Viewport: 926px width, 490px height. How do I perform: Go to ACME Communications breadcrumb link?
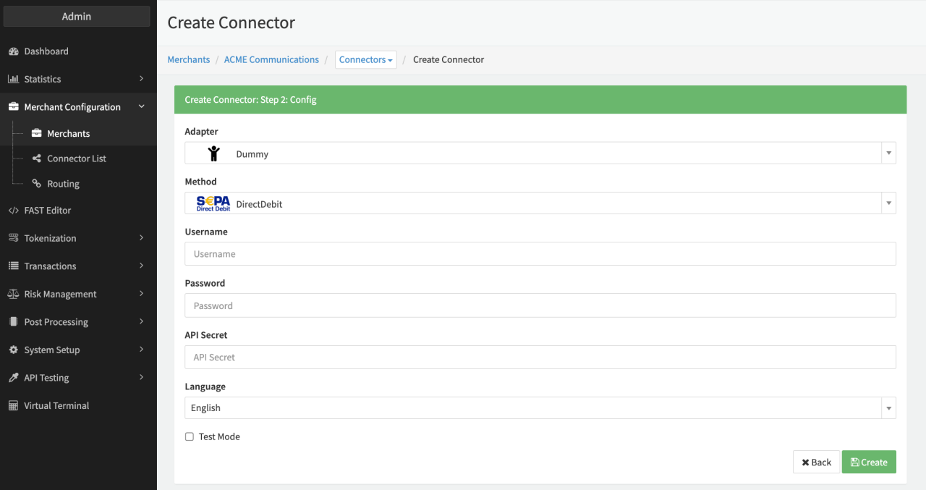pos(271,60)
